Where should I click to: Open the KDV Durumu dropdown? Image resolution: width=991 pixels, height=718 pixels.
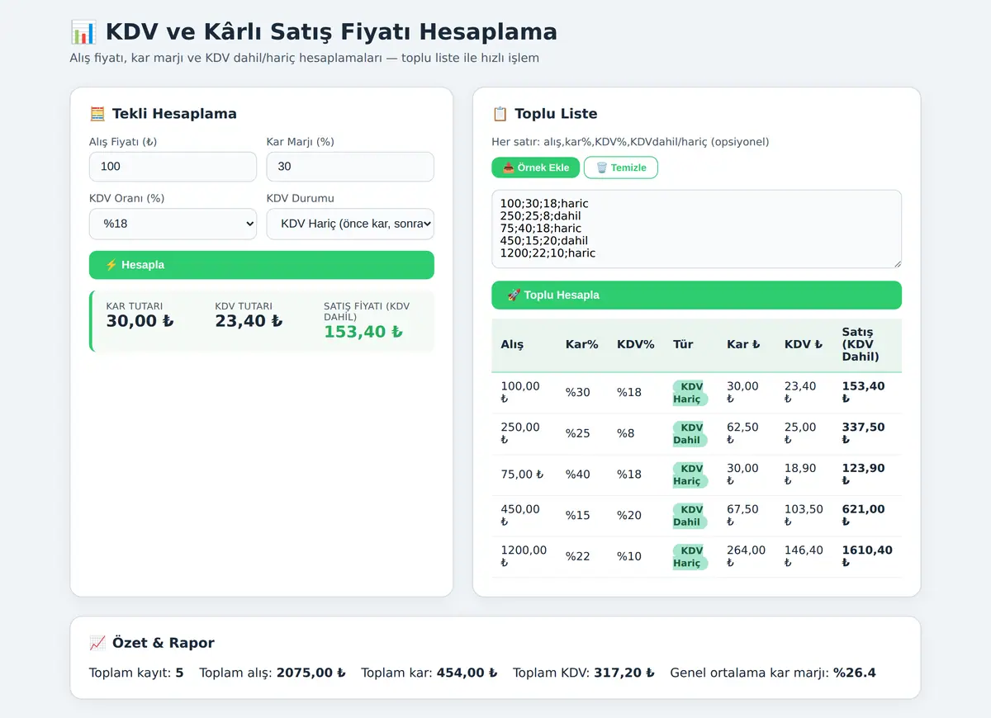pos(350,223)
